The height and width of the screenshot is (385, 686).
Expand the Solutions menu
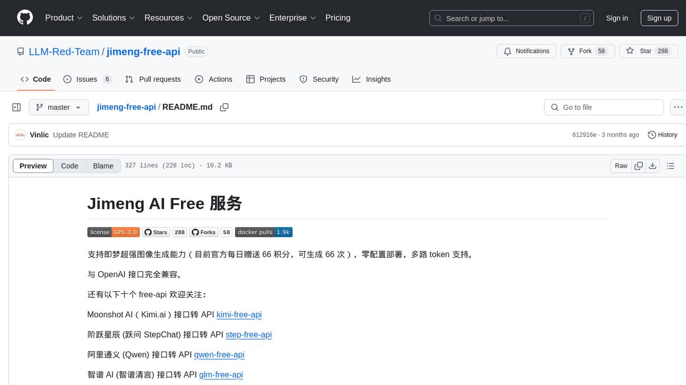pos(114,18)
